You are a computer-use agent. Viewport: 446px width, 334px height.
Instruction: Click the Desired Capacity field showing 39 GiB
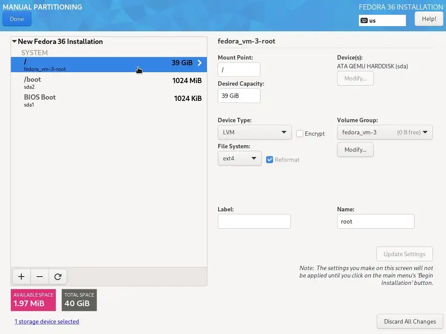tap(239, 96)
